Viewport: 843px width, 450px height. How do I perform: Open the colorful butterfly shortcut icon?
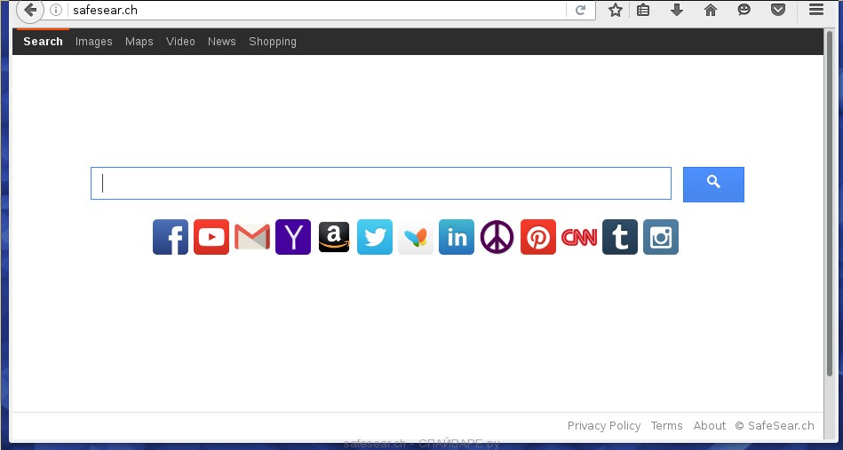(416, 237)
